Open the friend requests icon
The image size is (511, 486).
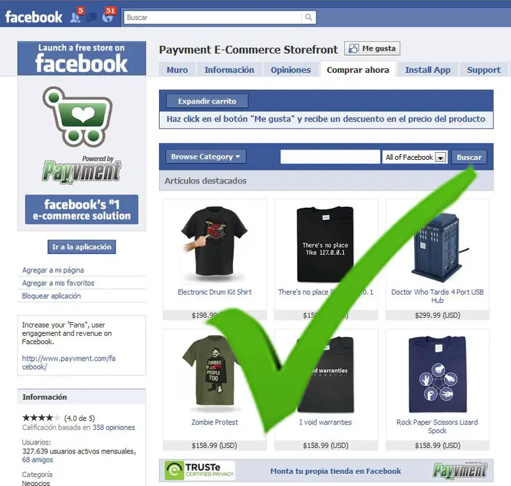(x=77, y=15)
